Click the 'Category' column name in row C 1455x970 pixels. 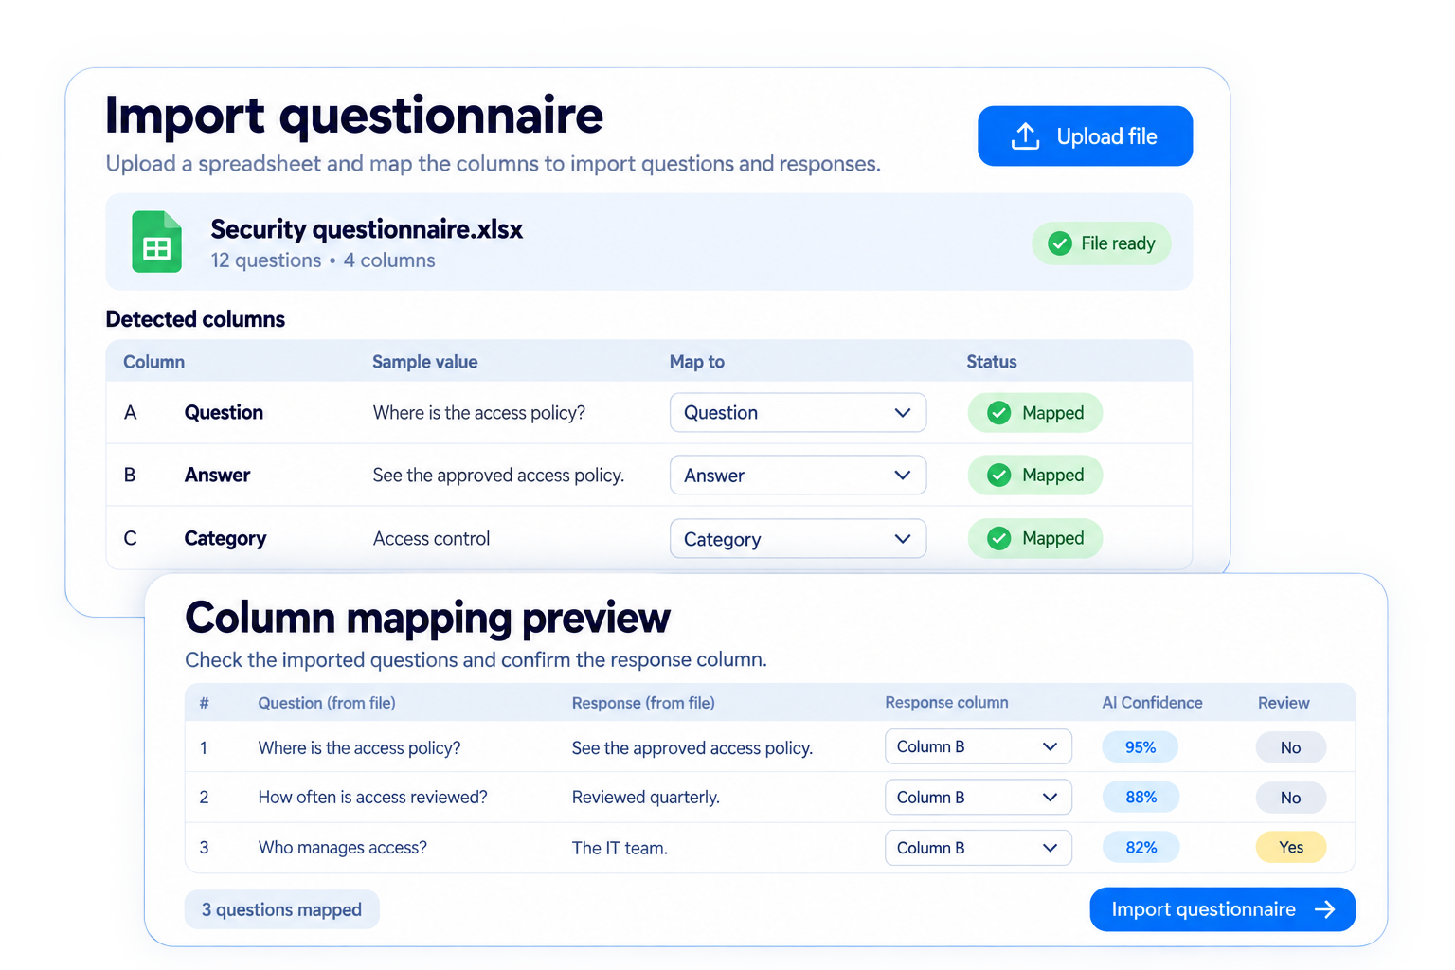coord(225,539)
